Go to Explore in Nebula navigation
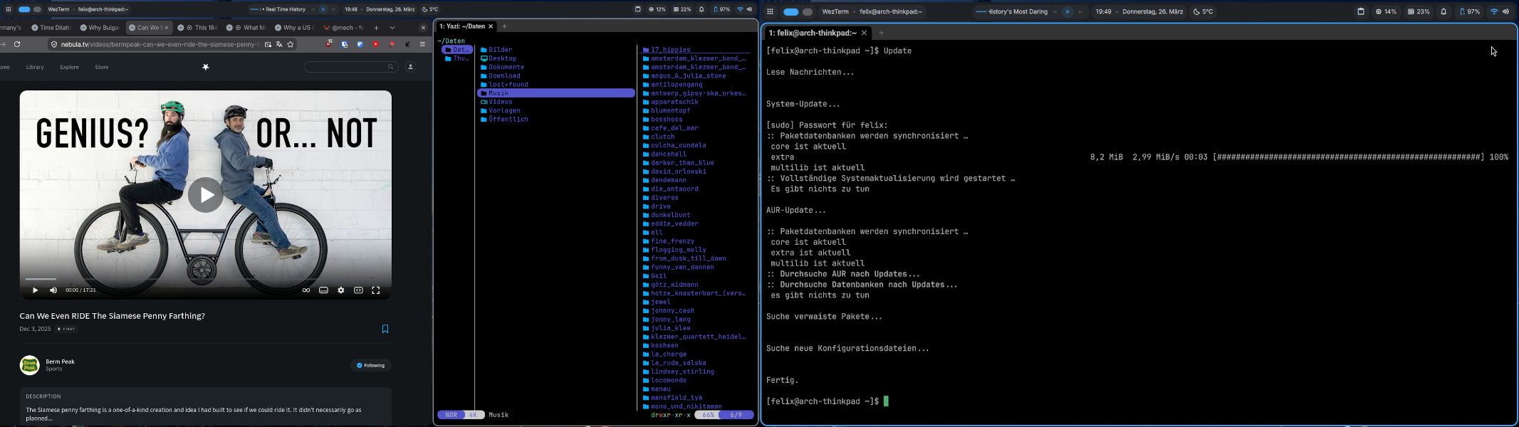The height and width of the screenshot is (427, 1519). click(69, 67)
